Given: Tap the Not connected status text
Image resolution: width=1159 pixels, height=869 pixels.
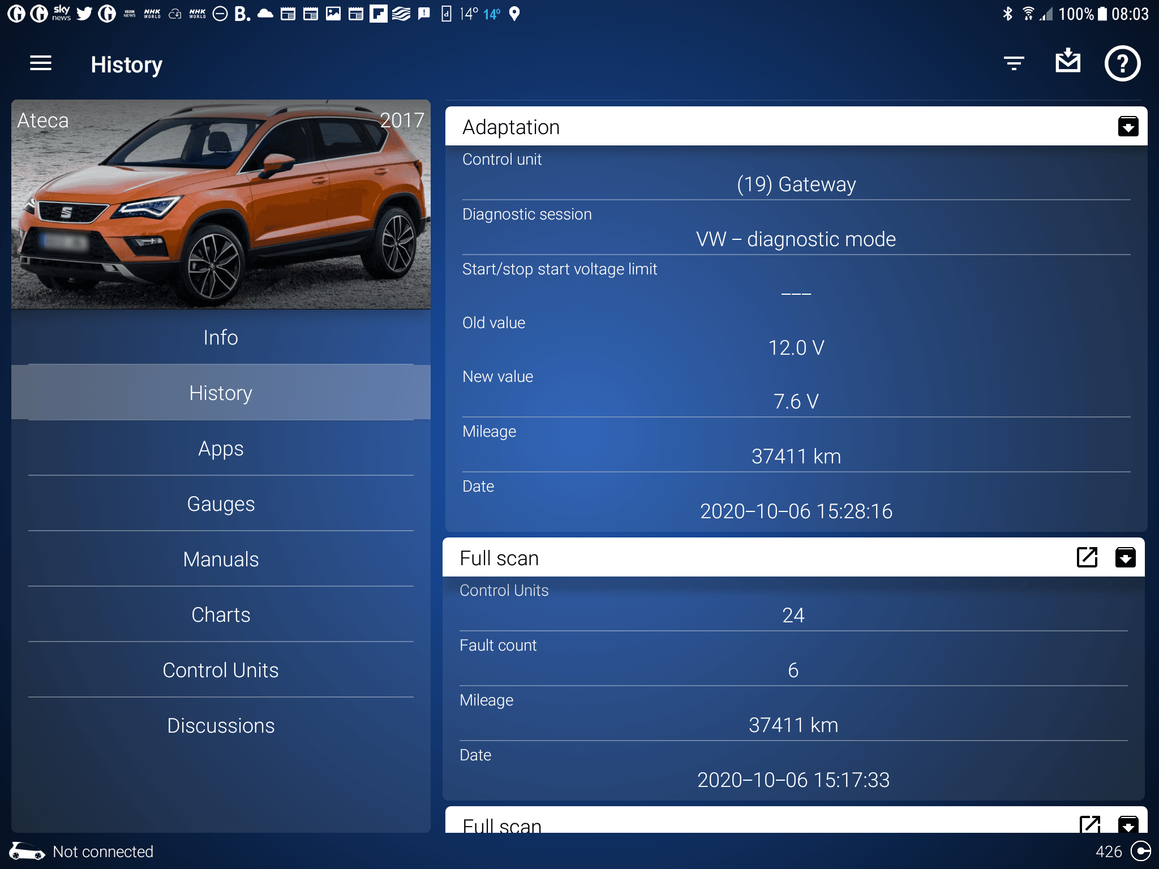Looking at the screenshot, I should pos(103,851).
